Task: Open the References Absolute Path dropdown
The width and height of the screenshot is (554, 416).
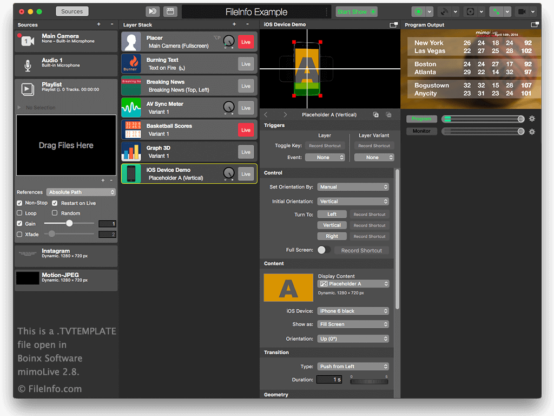Action: (x=81, y=192)
